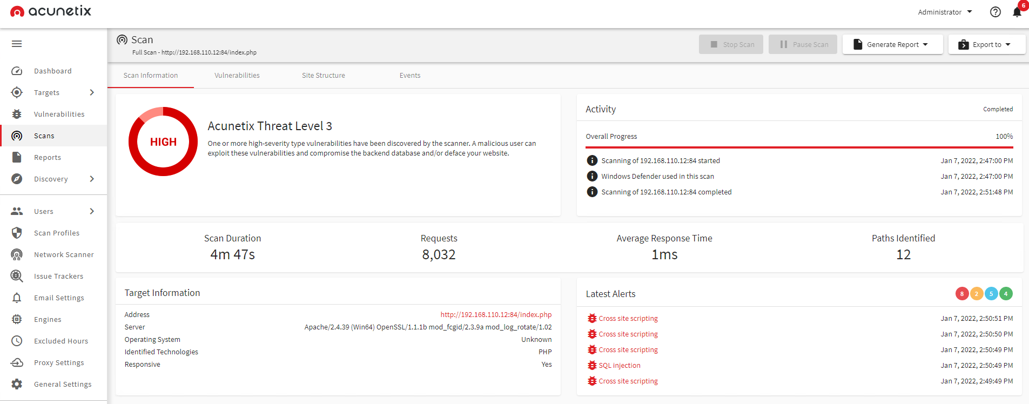This screenshot has width=1029, height=404.
Task: Expand the Discovery submenu chevron
Action: pos(92,179)
